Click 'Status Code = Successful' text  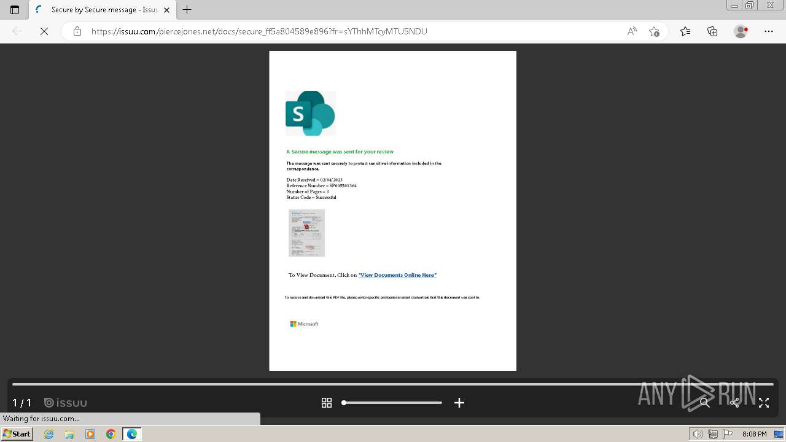311,197
